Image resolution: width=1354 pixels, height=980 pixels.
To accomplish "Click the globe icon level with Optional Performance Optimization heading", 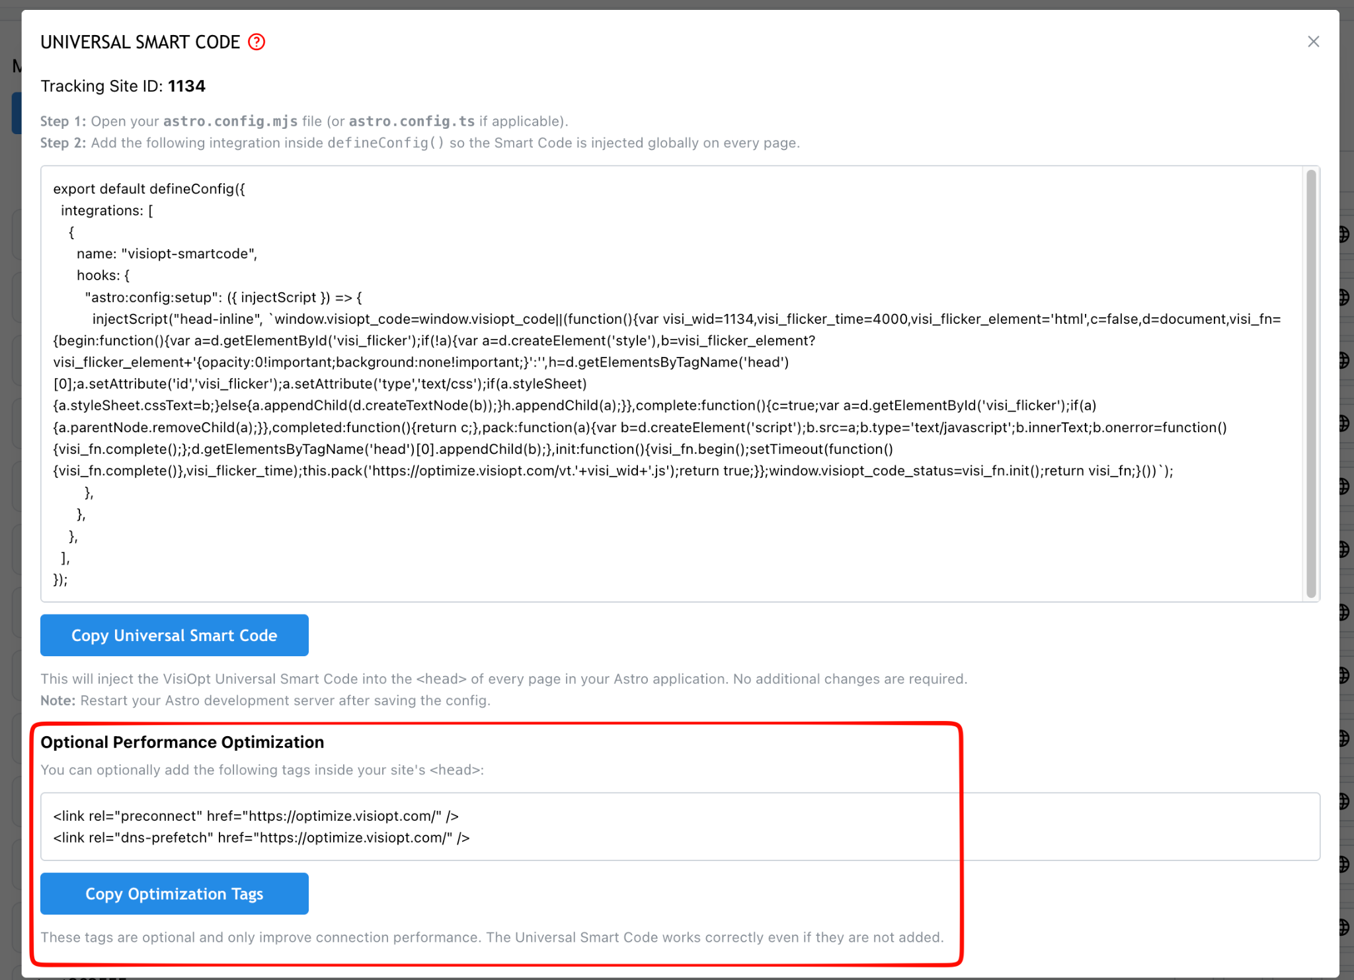I will point(1345,738).
